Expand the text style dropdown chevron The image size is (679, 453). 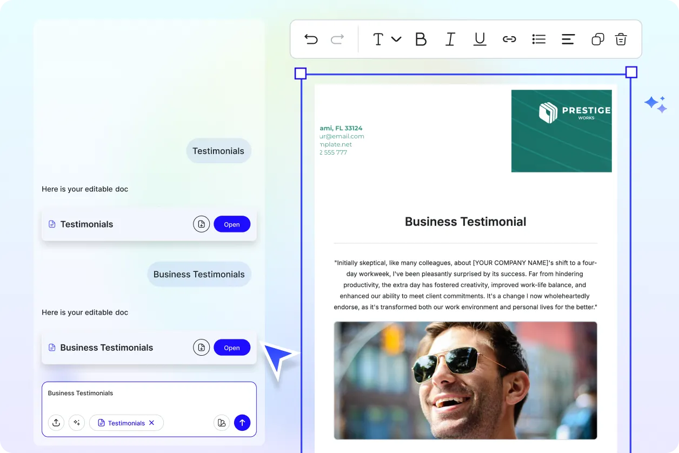point(396,39)
